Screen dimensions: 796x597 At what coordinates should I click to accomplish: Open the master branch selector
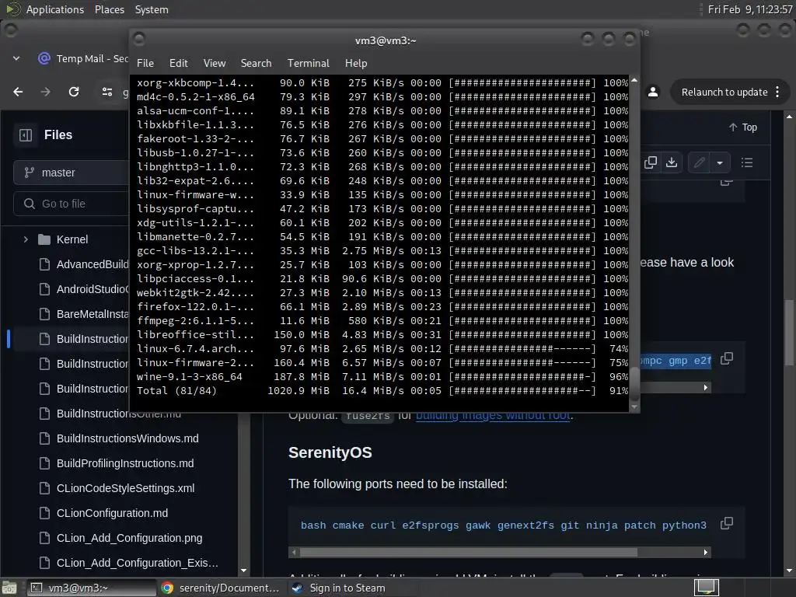(x=71, y=173)
